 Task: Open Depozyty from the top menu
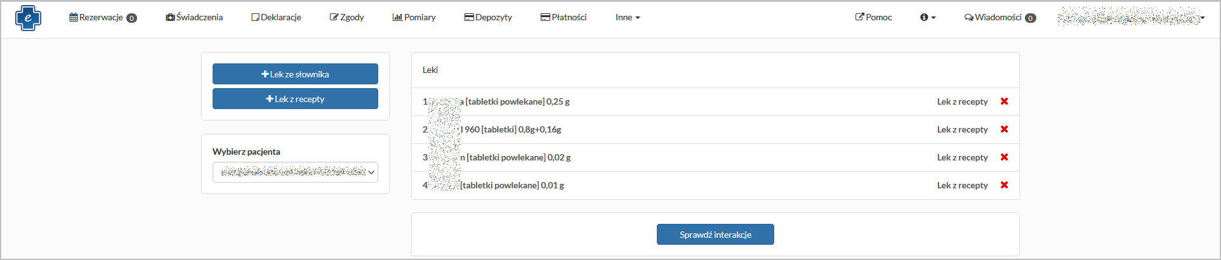488,18
